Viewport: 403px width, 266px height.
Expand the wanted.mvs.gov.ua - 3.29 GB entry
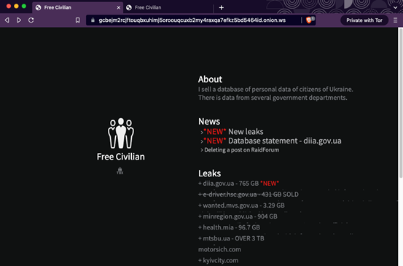pos(241,206)
